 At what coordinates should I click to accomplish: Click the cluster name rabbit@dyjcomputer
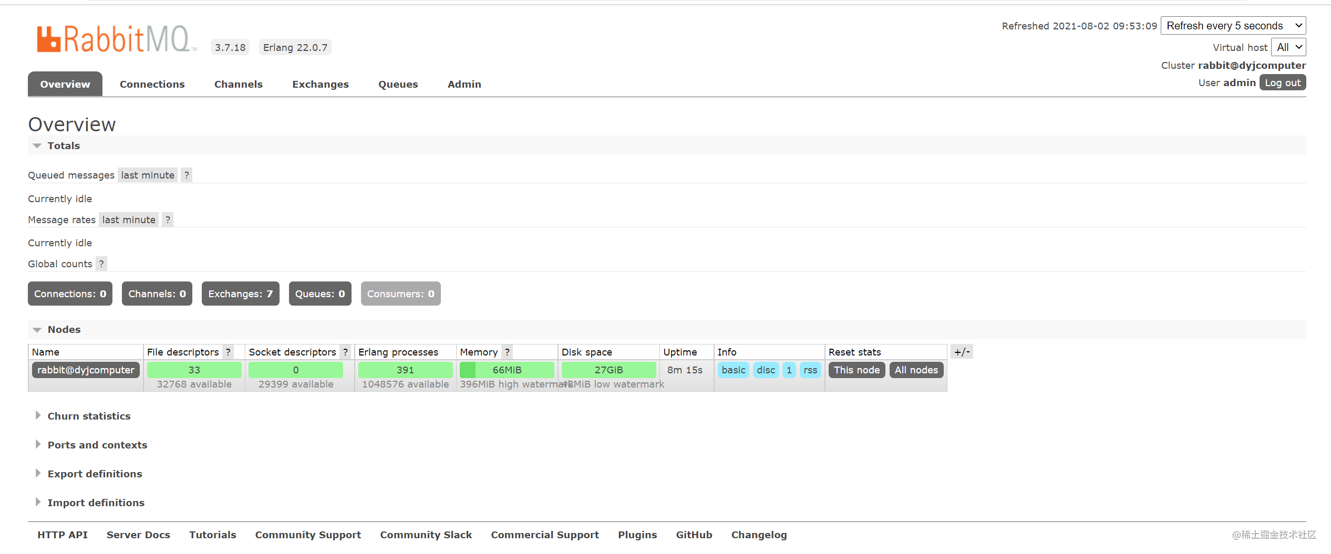[x=1252, y=65]
